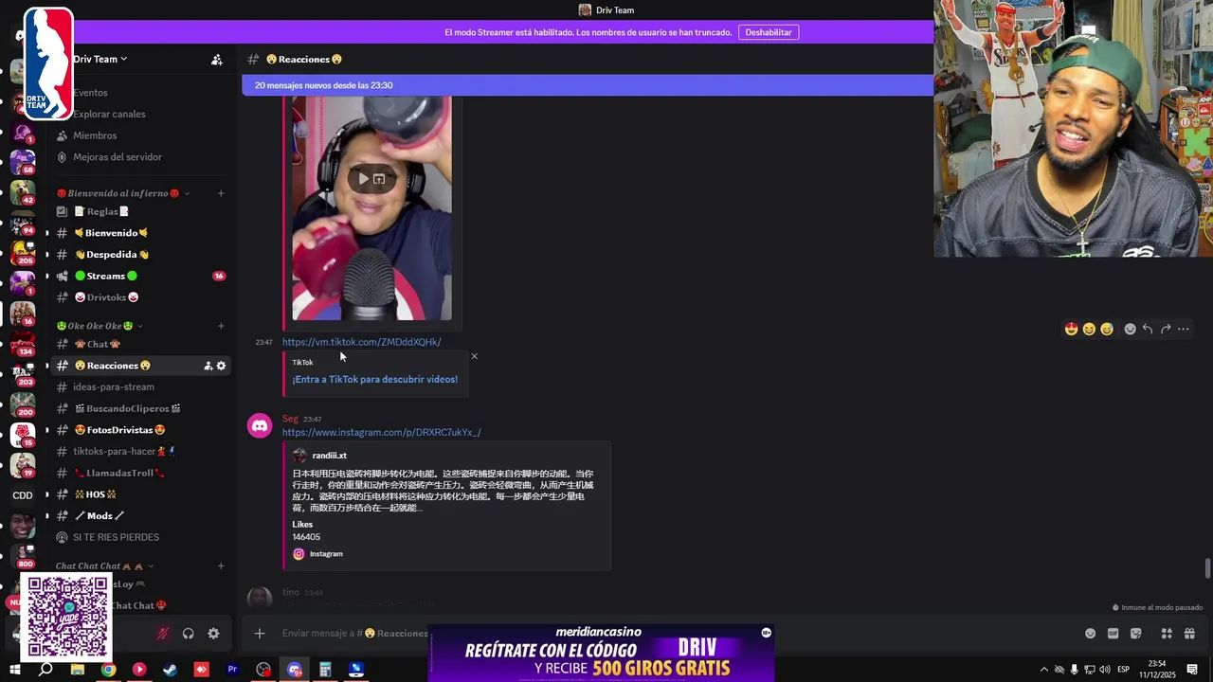Open the GIF picker in the message bar
The width and height of the screenshot is (1213, 682).
tap(1113, 633)
